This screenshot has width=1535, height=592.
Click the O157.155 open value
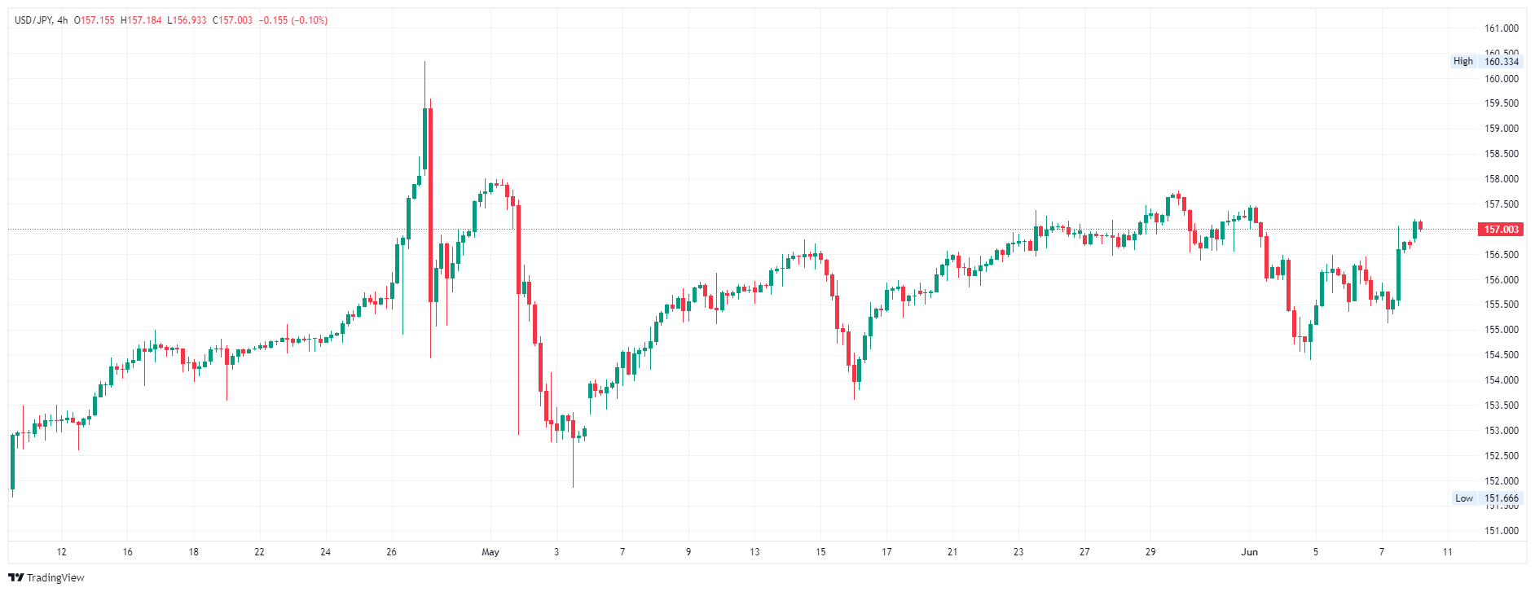pos(95,20)
